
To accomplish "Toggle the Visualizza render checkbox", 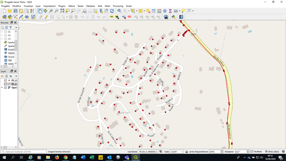I will pos(252,151).
